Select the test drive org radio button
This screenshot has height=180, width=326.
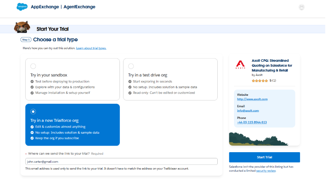[131, 66]
